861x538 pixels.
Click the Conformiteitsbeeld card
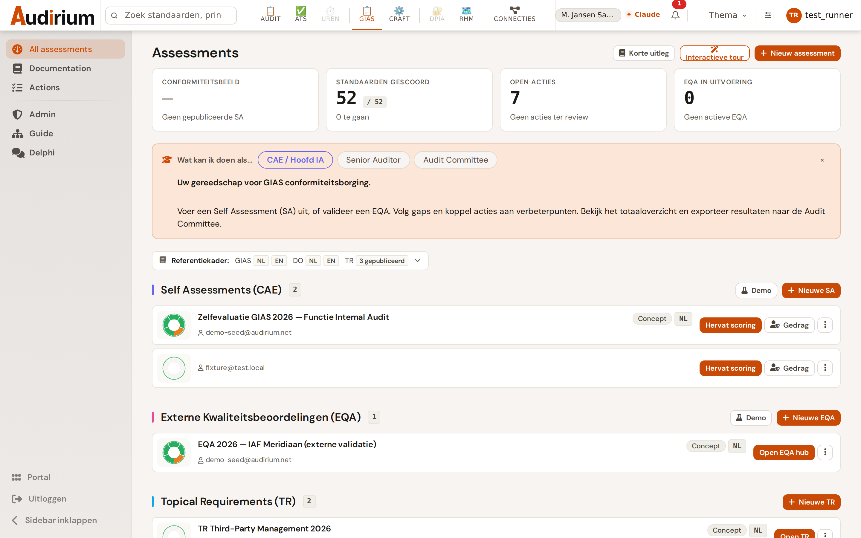[235, 100]
